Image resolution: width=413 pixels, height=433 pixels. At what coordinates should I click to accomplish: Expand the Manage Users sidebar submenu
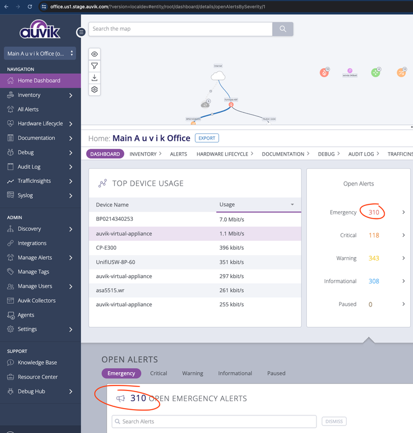click(71, 287)
